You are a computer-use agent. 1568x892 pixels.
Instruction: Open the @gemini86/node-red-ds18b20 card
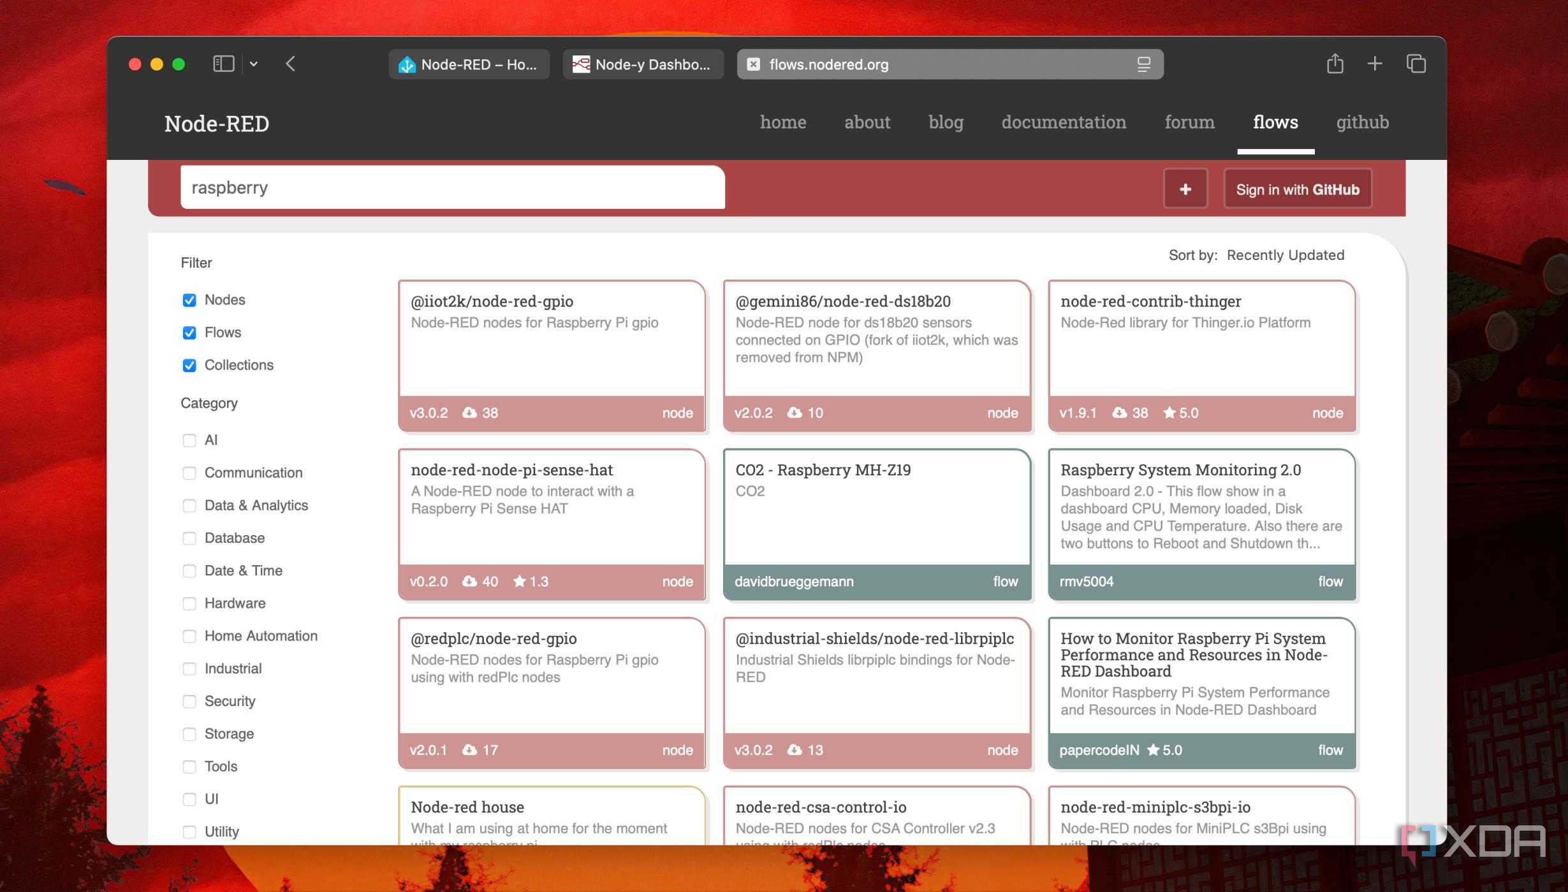pos(877,356)
